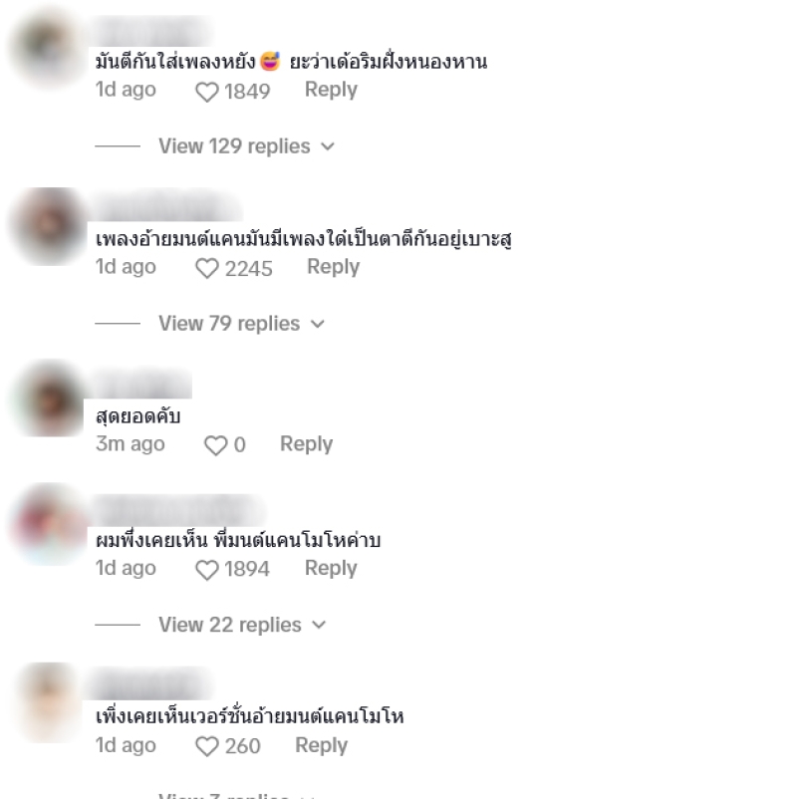Expand View 79 replies

[x=241, y=324]
